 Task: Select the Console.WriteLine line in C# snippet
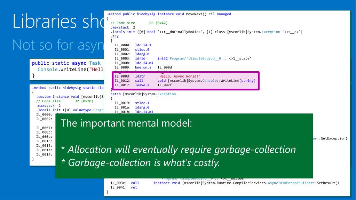[70, 69]
